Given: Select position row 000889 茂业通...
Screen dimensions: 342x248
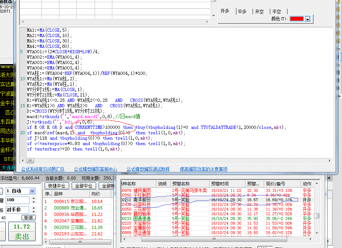Looking at the screenshot, I should click(78, 208).
